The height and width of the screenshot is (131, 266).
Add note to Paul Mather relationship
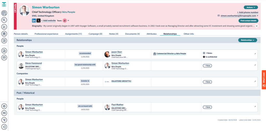[207, 107]
